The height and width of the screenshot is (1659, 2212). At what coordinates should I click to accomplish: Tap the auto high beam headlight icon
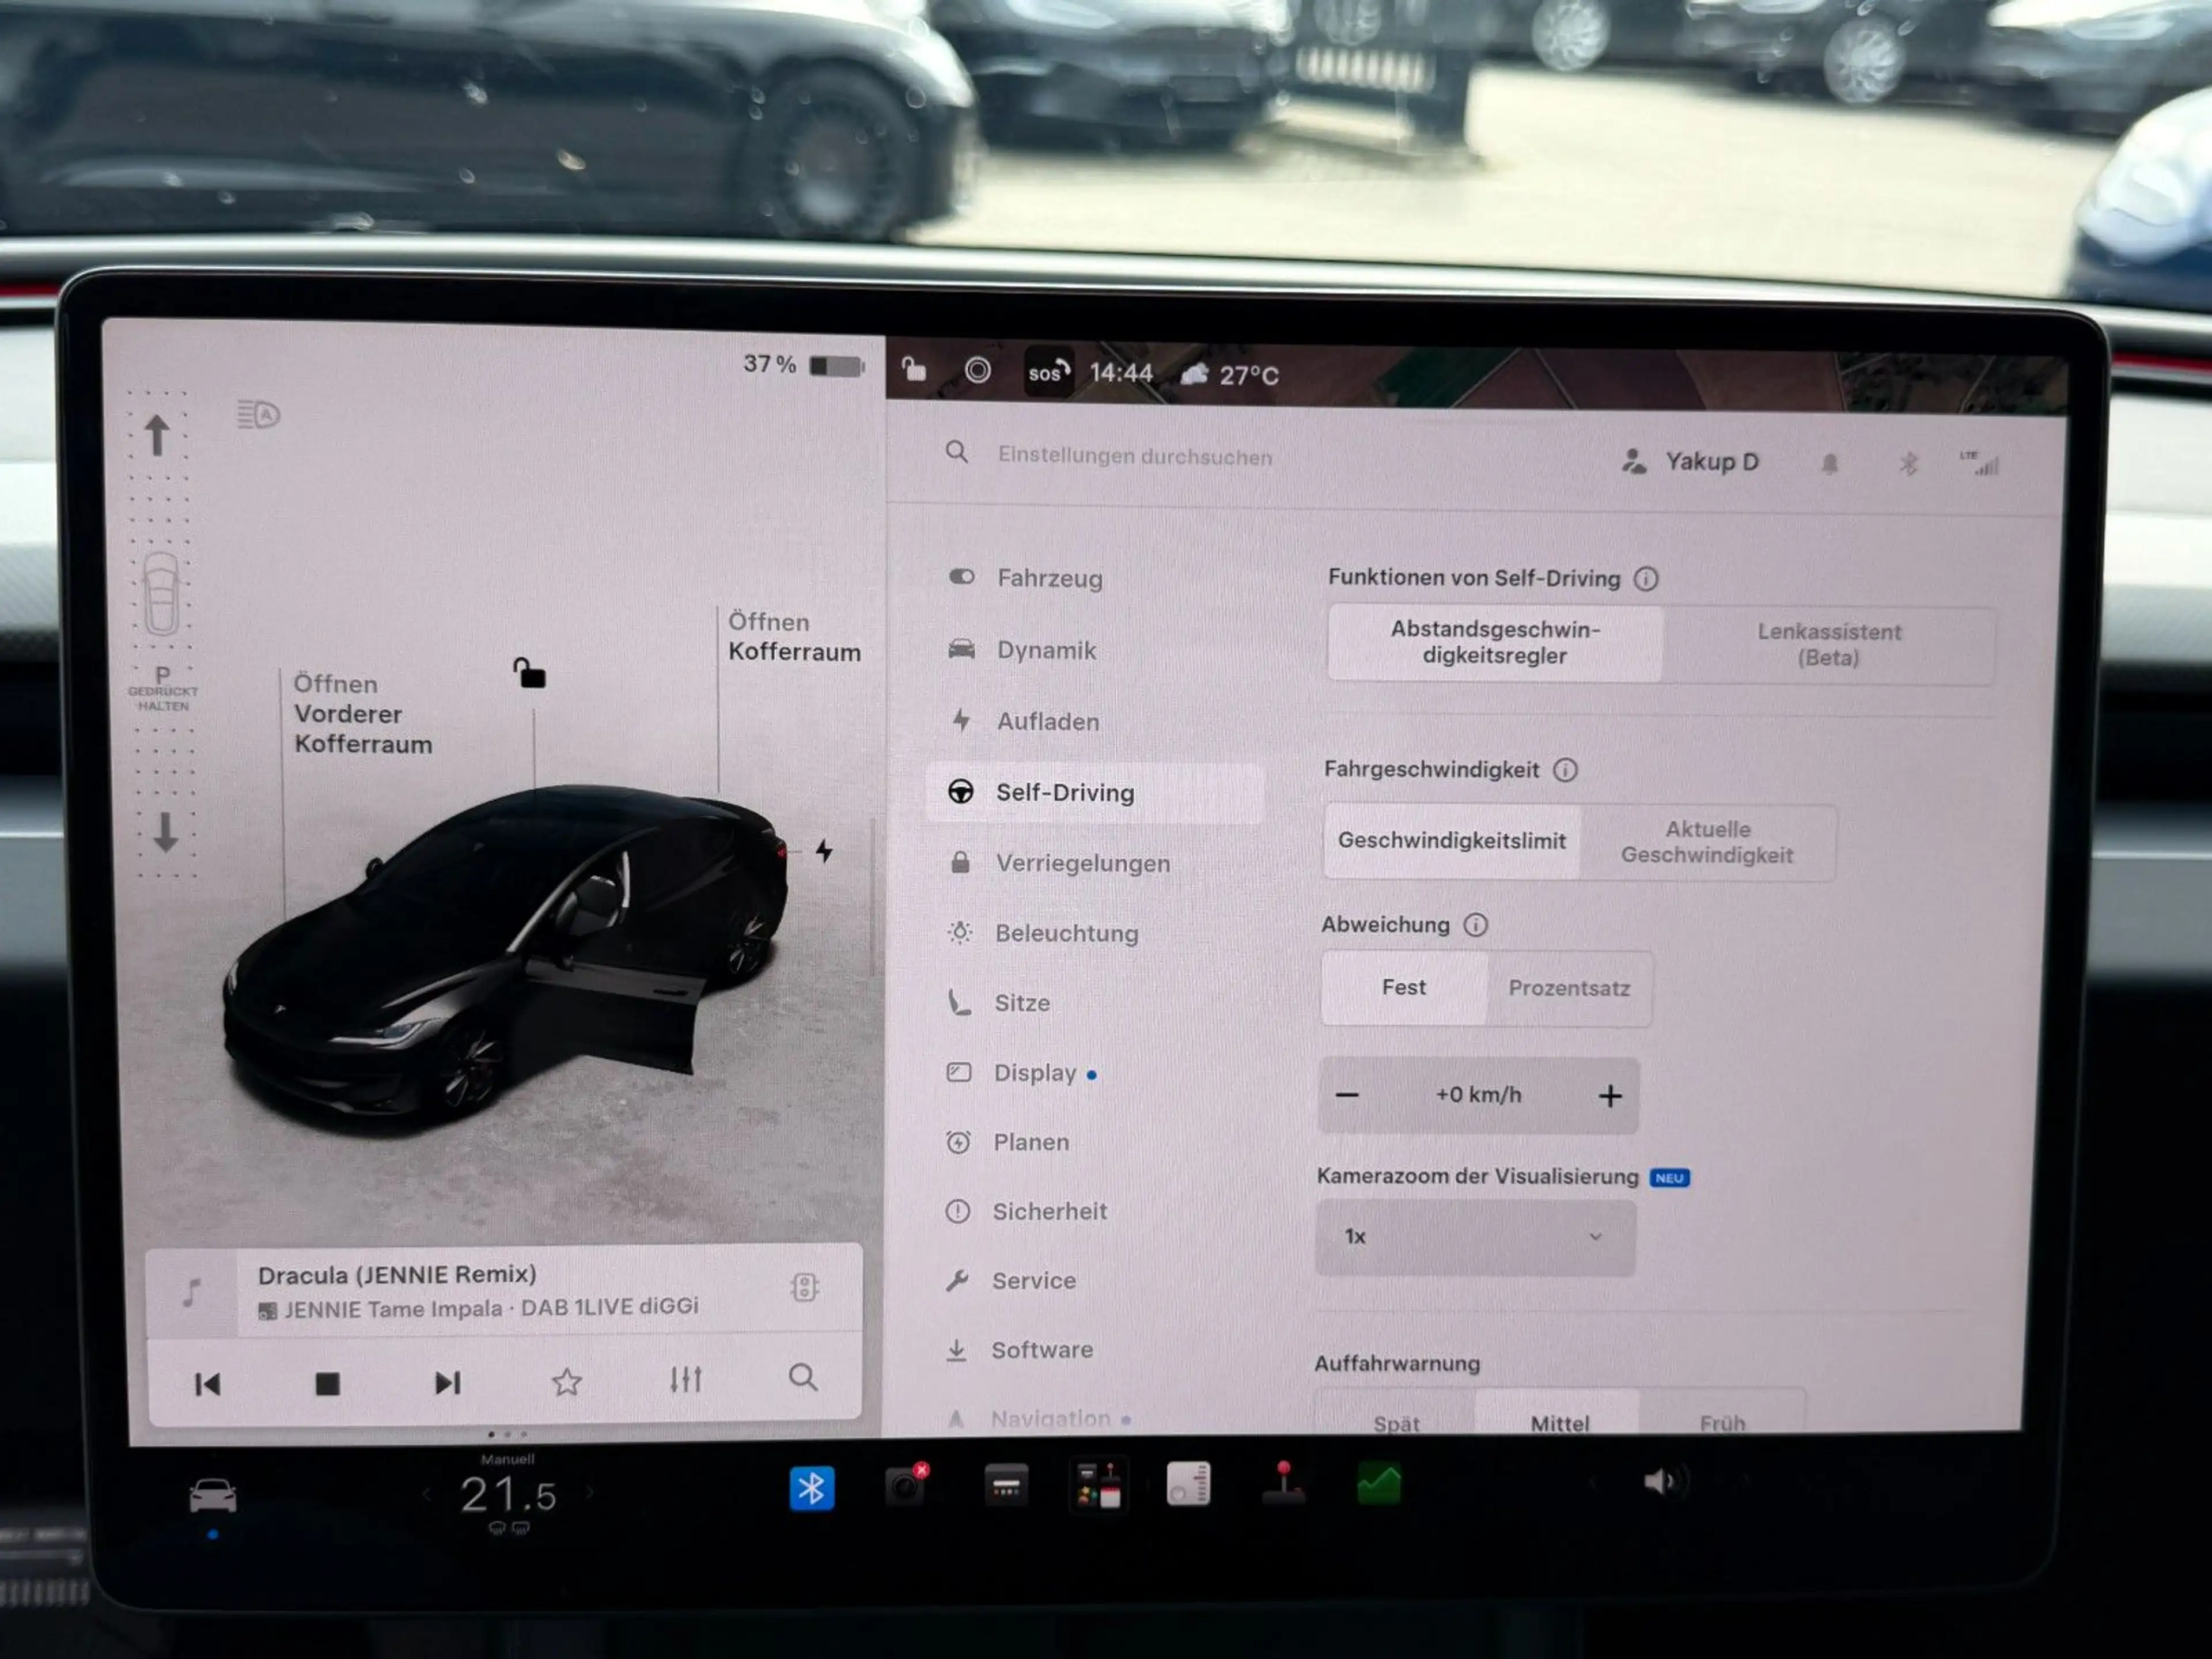pos(258,414)
